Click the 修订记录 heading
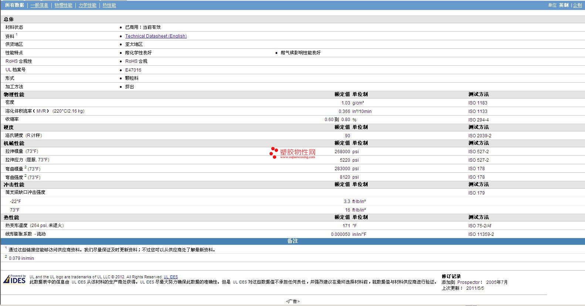This screenshot has height=306, width=585. [x=451, y=276]
